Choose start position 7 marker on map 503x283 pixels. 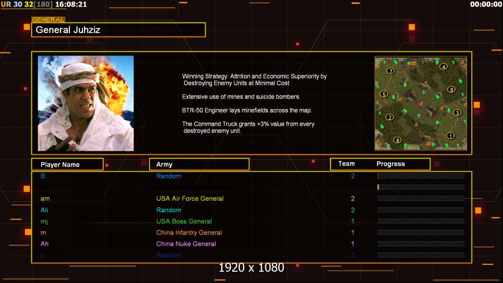tap(390, 71)
